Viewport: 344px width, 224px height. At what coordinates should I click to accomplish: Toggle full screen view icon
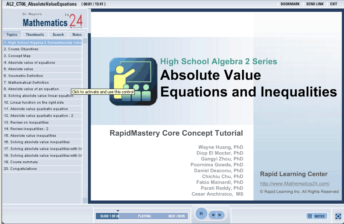tap(338, 216)
